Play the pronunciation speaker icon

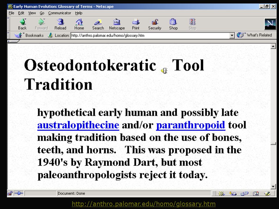point(164,71)
